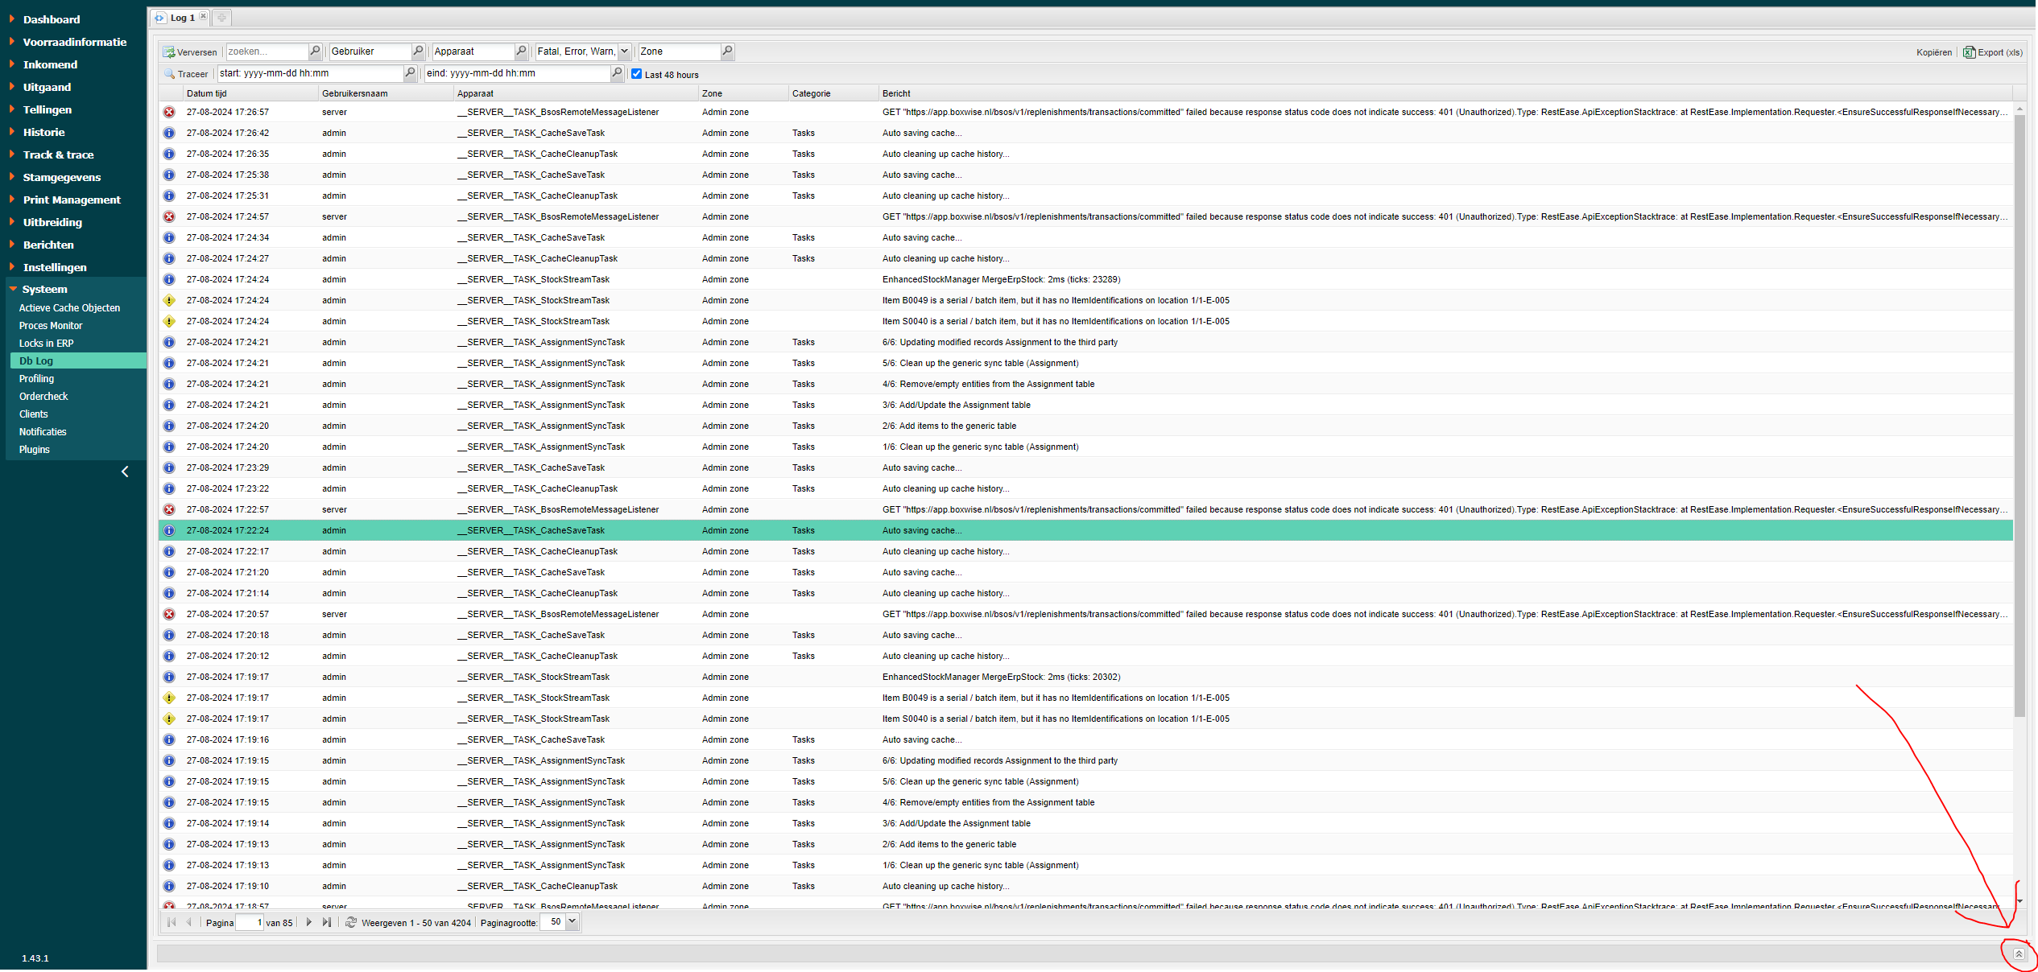This screenshot has height=972, width=2038.
Task: Click the pager refresh icon
Action: [x=350, y=922]
